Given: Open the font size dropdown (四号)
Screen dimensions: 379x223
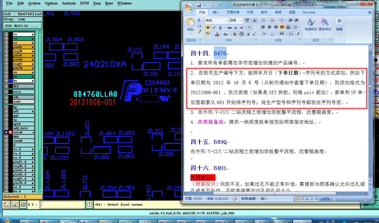Looking at the screenshot, I should 241,21.
